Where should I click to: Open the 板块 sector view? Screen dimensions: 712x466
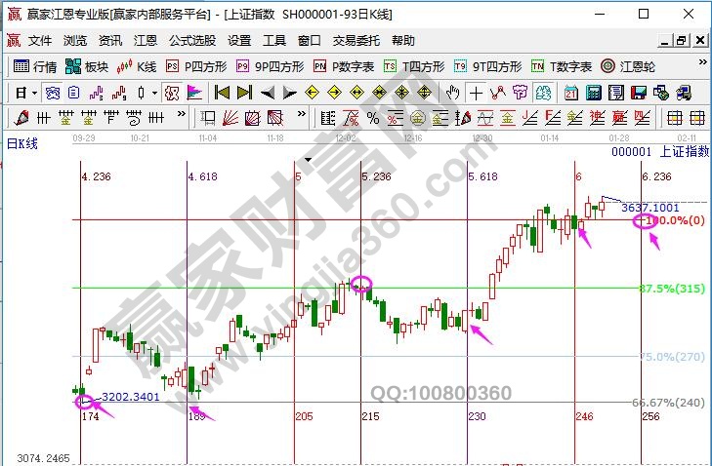[86, 66]
